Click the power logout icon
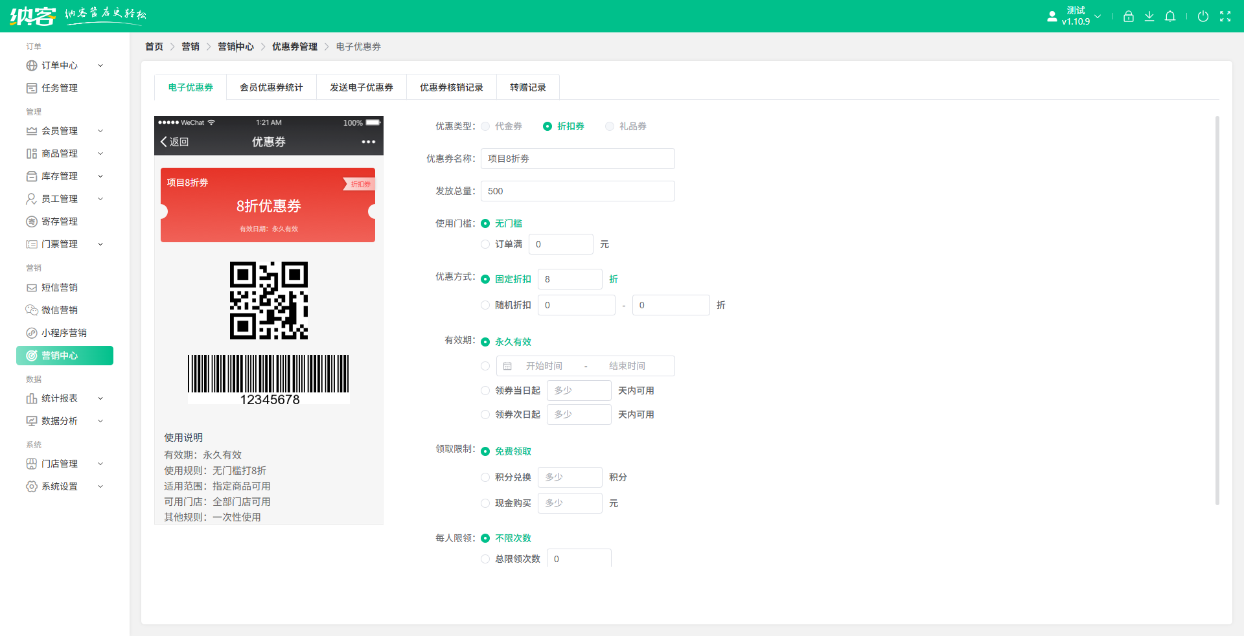 (x=1203, y=17)
